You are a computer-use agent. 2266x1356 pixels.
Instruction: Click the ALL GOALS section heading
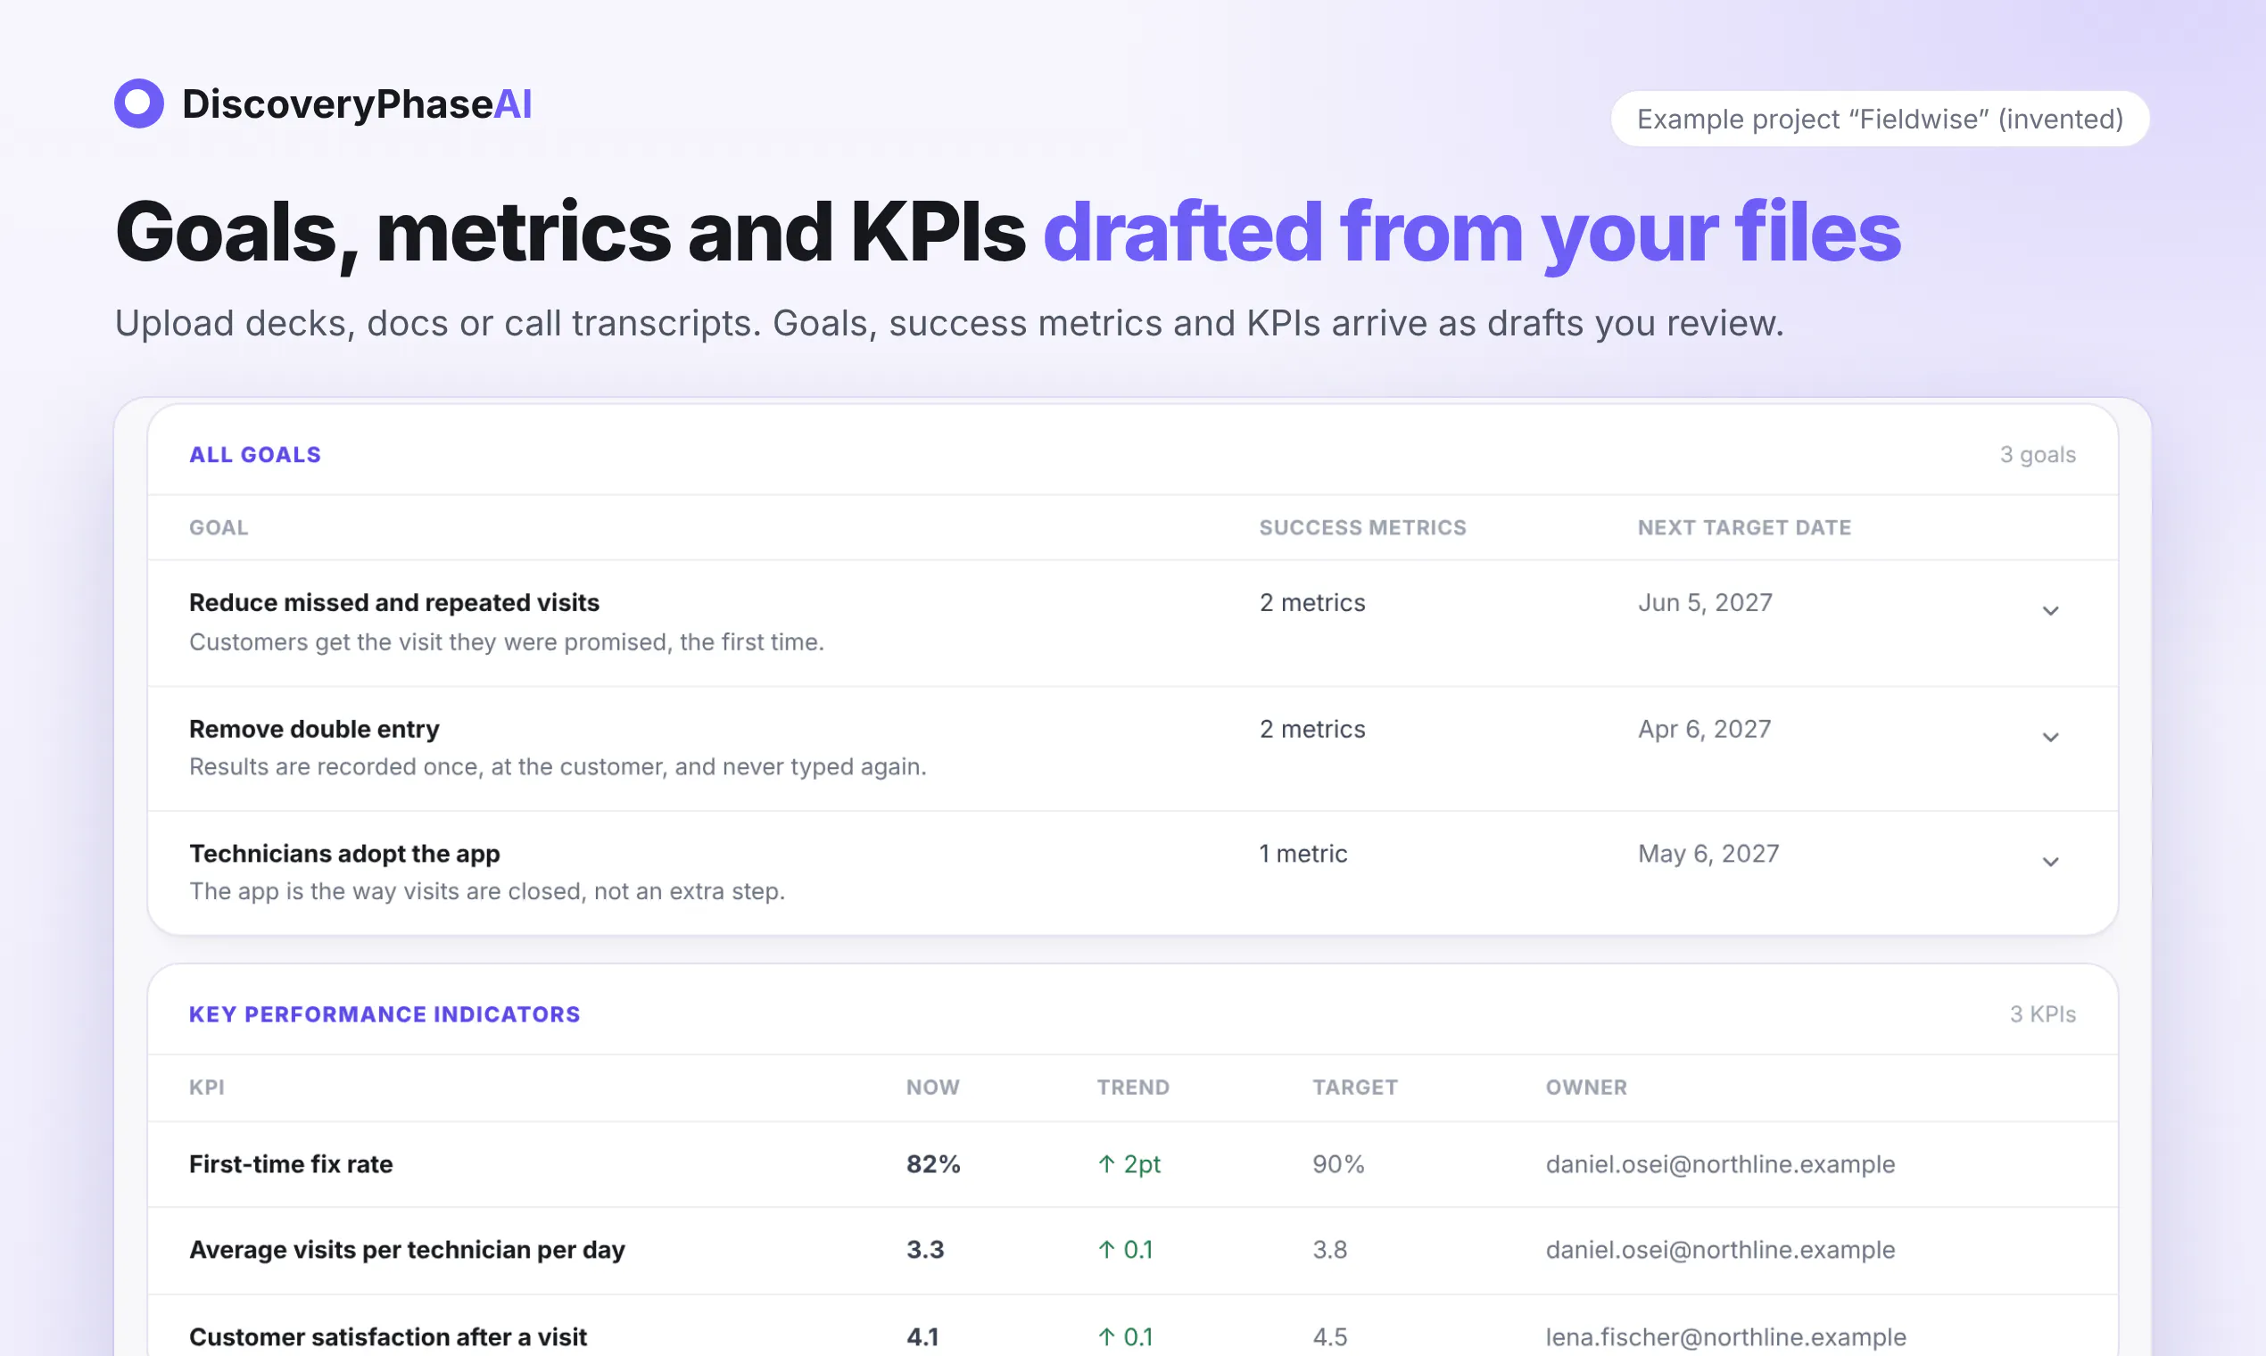pyautogui.click(x=255, y=454)
